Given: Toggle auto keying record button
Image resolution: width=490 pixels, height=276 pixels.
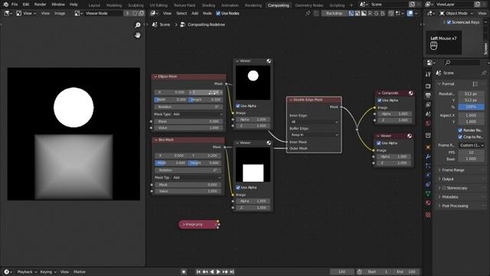Looking at the screenshot, I should pyautogui.click(x=184, y=272).
